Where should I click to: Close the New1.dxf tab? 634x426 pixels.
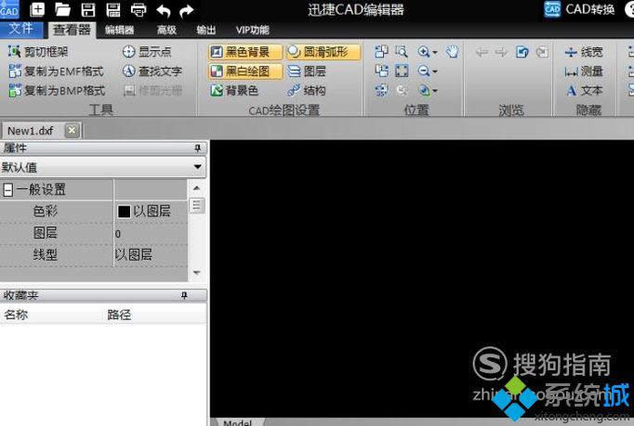pos(72,131)
